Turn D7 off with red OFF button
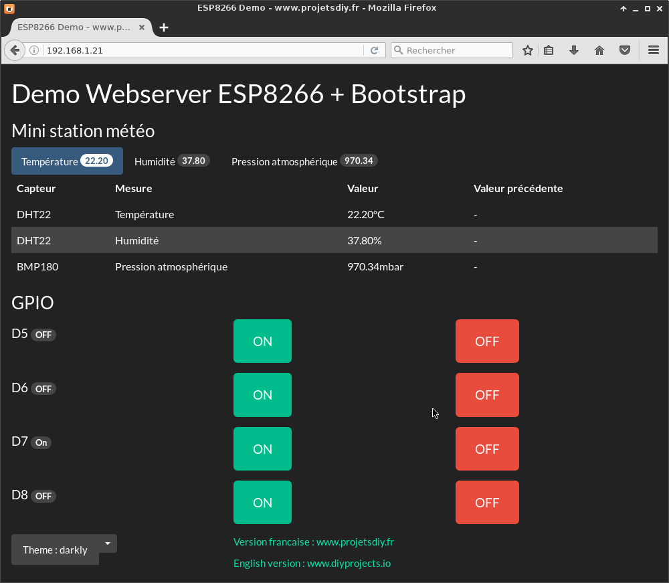Image resolution: width=669 pixels, height=583 pixels. pyautogui.click(x=487, y=449)
